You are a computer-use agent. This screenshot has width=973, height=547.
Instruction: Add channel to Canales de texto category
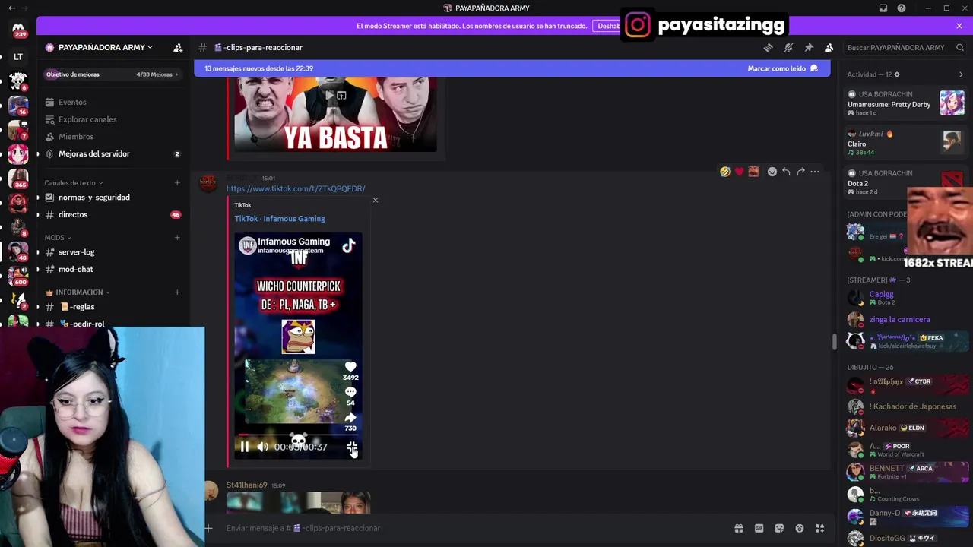[x=177, y=183]
